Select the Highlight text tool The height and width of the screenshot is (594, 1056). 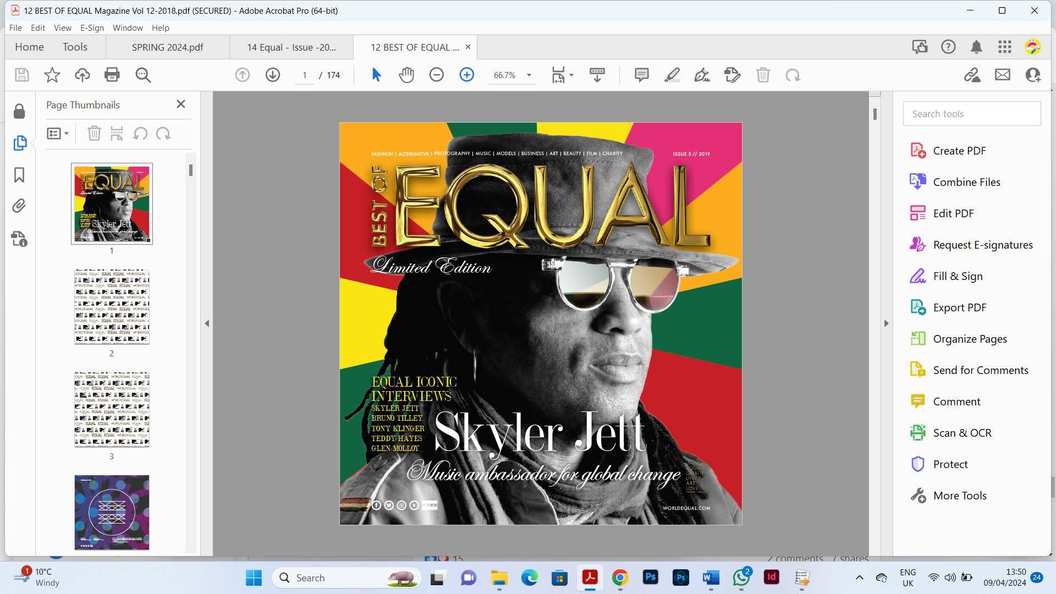click(x=672, y=75)
